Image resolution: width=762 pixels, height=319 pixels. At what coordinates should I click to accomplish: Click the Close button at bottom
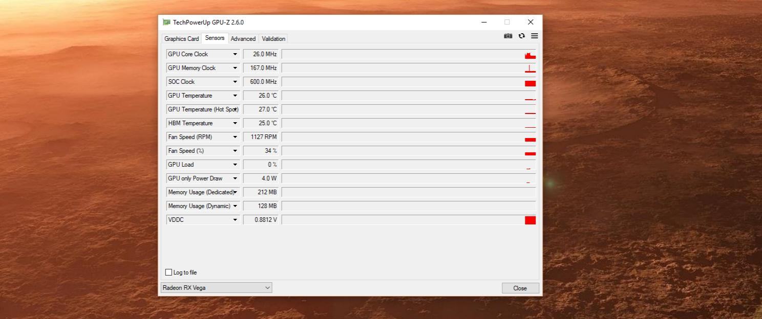(x=520, y=288)
